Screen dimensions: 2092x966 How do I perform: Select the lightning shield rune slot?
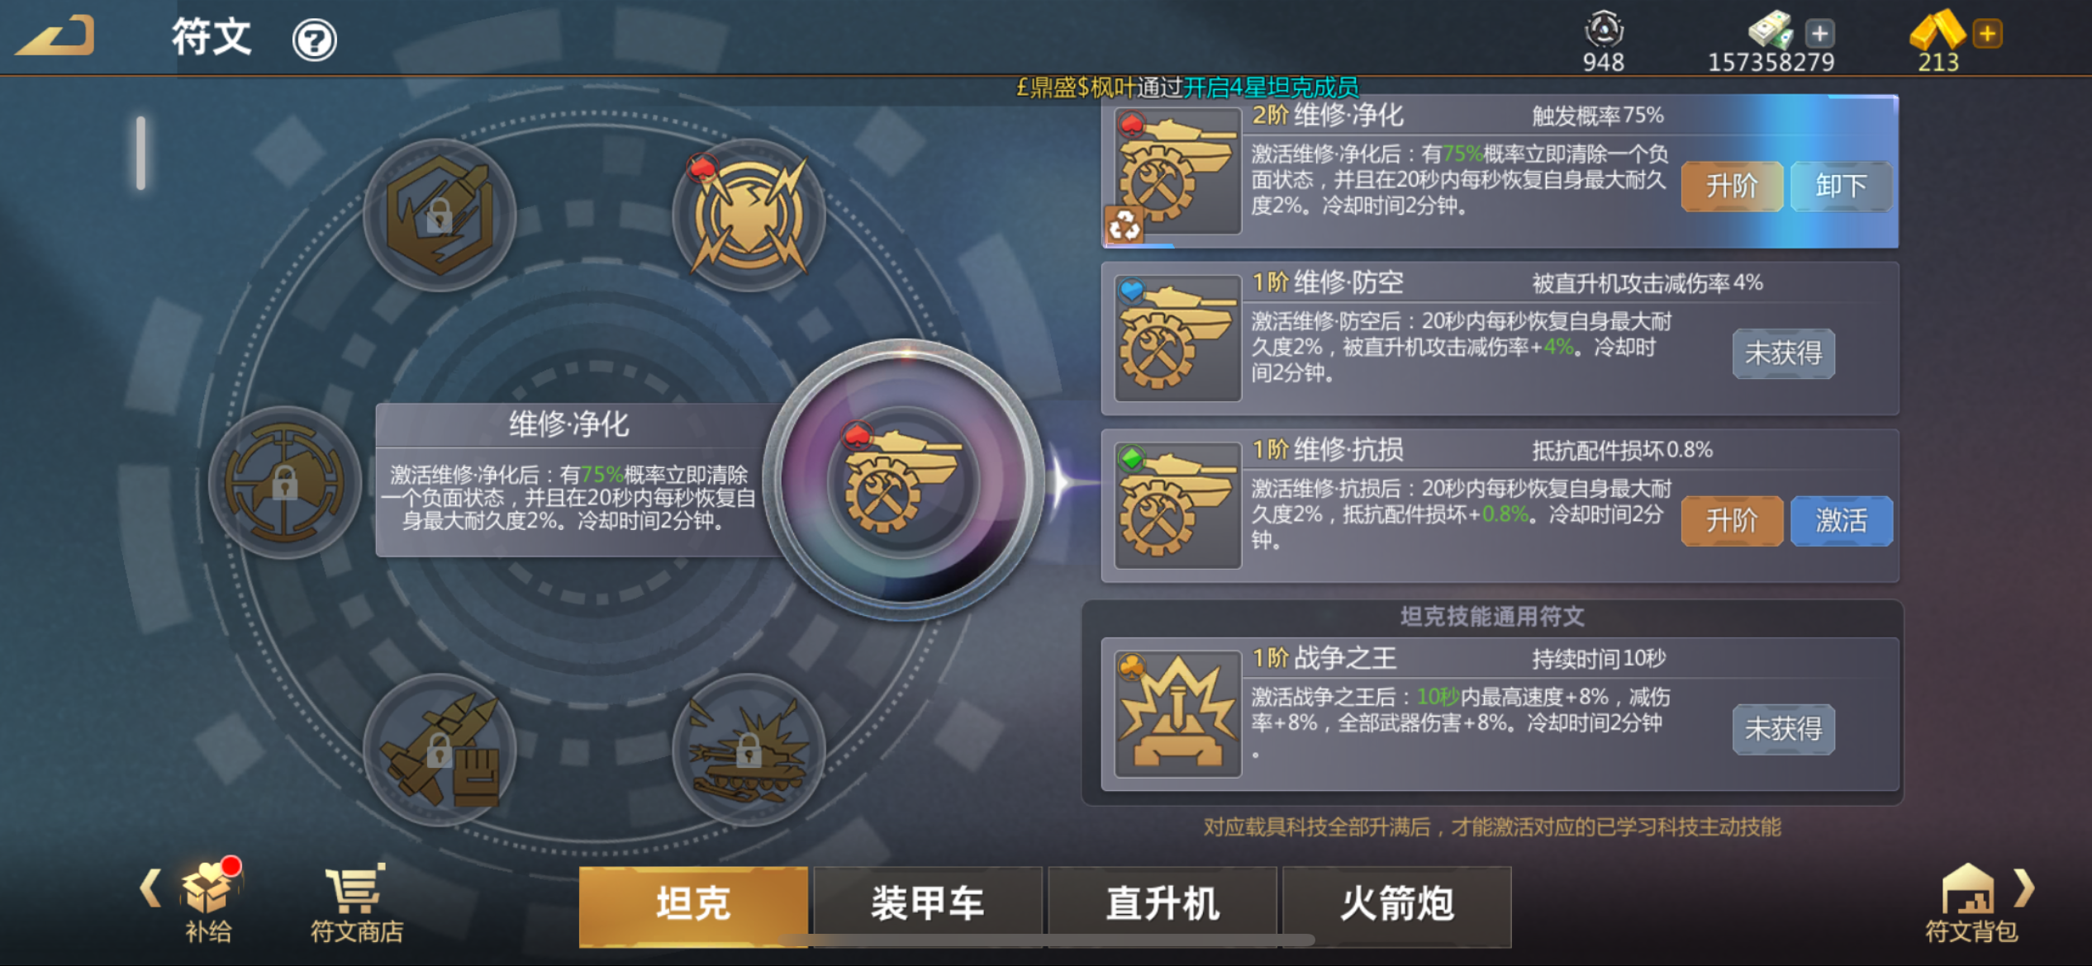[x=749, y=215]
